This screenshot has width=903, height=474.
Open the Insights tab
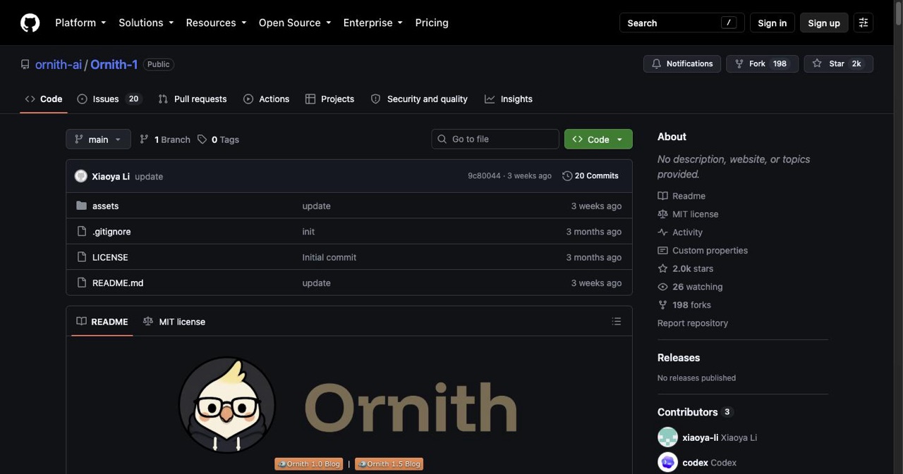point(509,99)
